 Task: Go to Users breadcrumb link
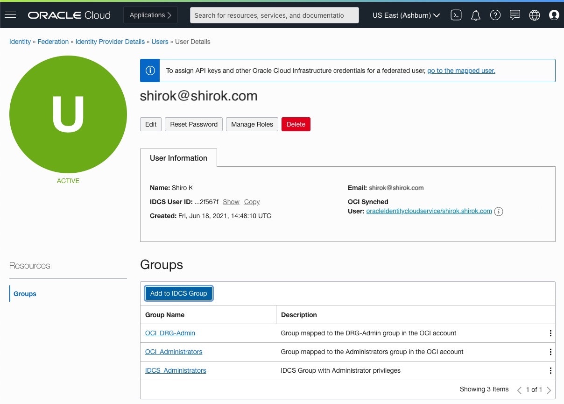[160, 42]
